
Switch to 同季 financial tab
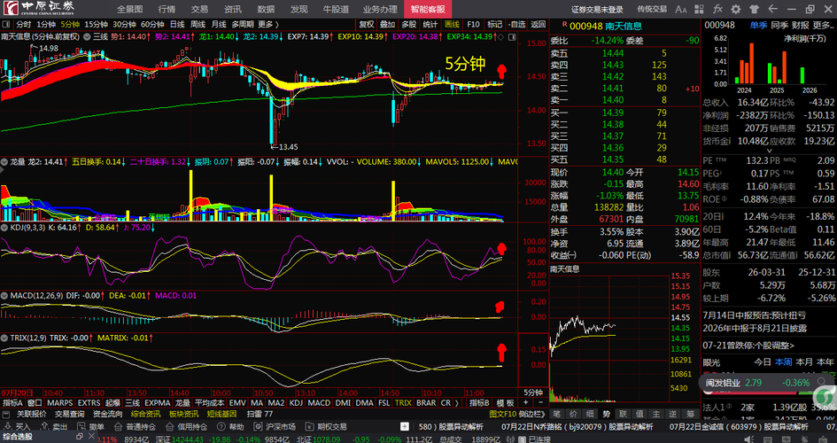[780, 25]
